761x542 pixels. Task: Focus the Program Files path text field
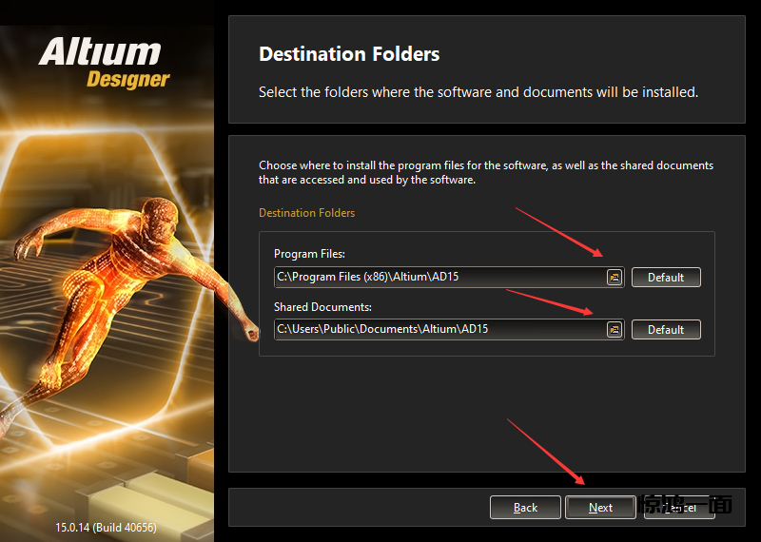[438, 278]
